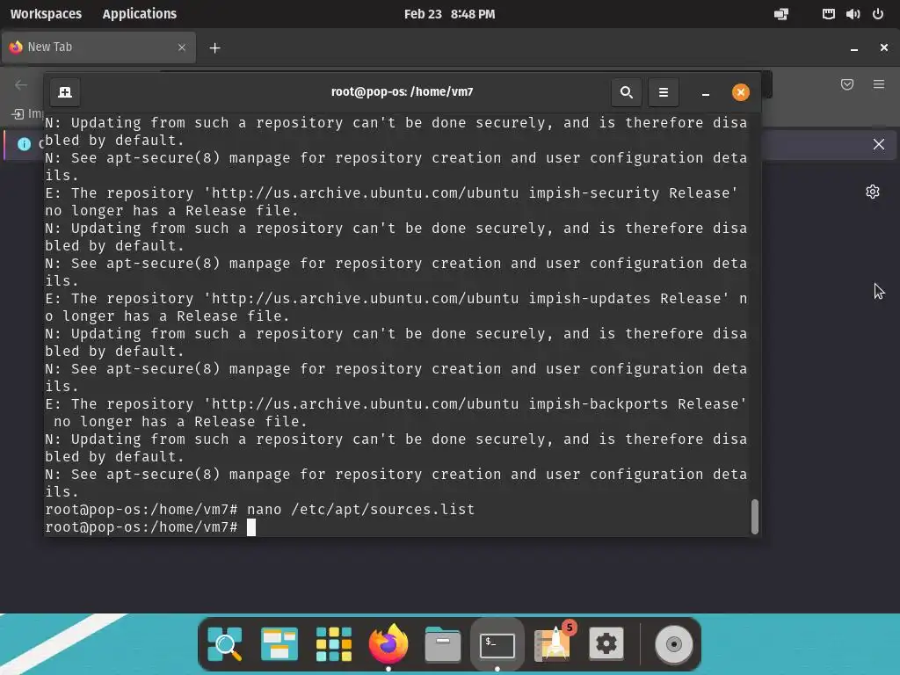Minimize the Firefox window
900x675 pixels.
[x=854, y=48]
